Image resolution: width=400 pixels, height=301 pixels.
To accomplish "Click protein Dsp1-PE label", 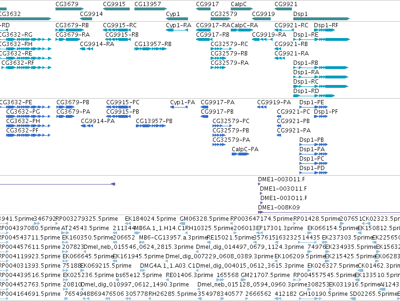I will click(x=312, y=102).
